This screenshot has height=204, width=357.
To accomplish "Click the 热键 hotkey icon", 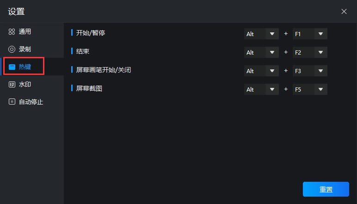I will pos(12,67).
